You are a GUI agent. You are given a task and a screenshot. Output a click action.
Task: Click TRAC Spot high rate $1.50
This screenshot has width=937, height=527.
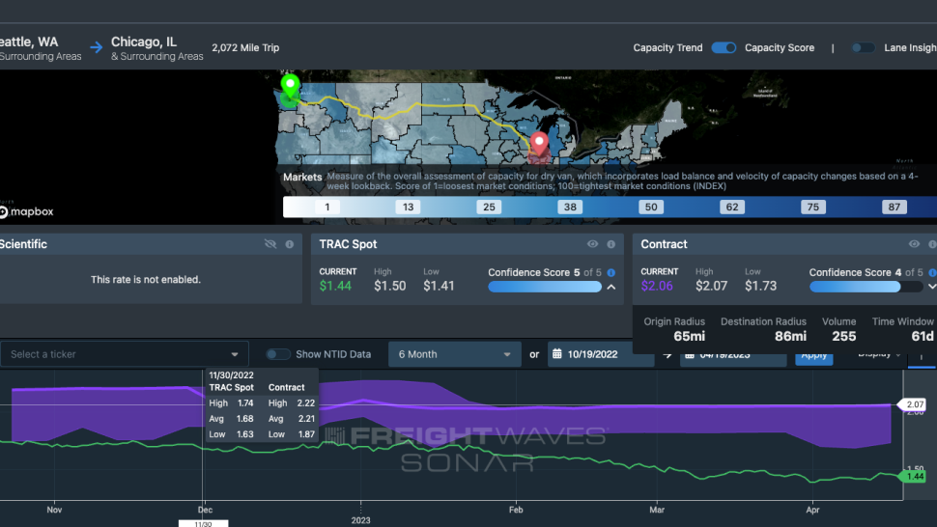389,286
